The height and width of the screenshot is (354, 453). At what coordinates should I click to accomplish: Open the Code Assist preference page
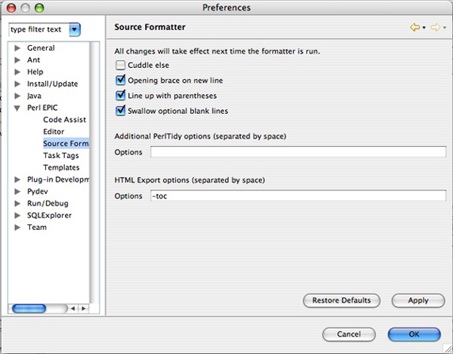[64, 119]
